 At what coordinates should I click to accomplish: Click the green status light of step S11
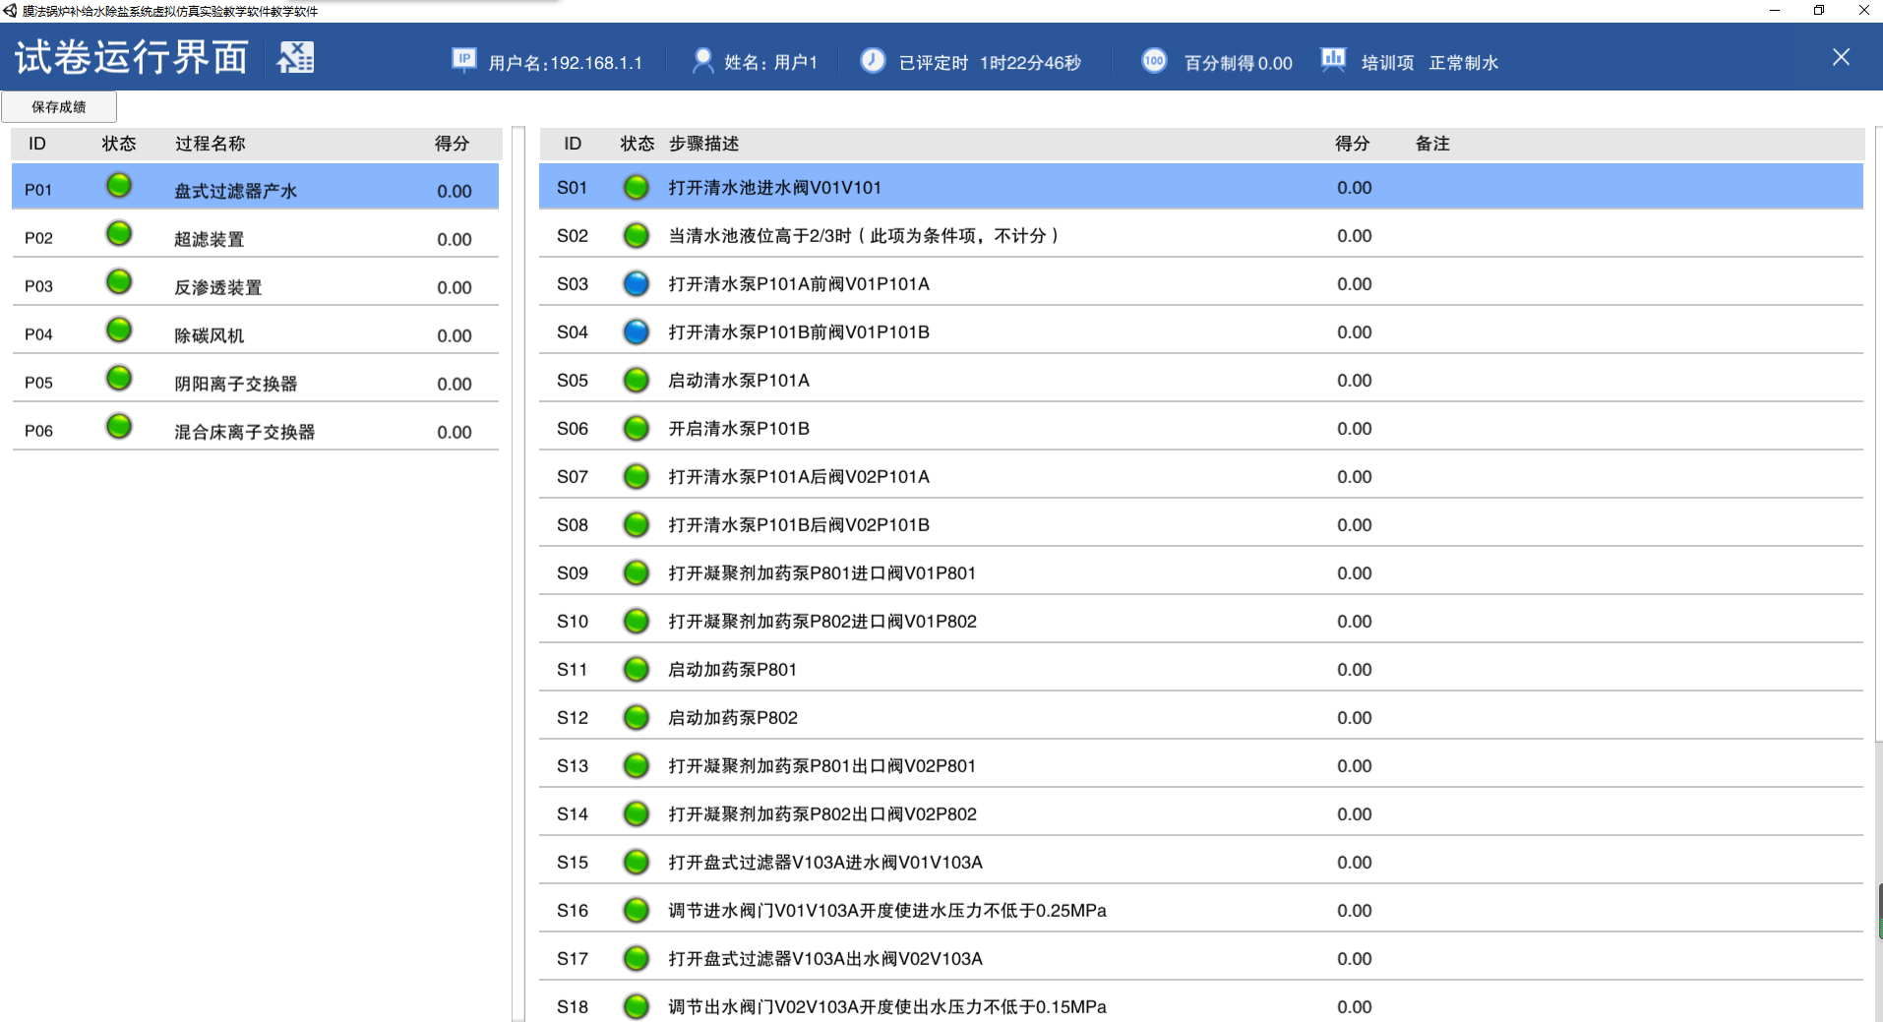coord(637,669)
